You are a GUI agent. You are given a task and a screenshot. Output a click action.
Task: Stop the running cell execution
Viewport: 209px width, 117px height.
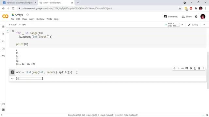pos(12,72)
